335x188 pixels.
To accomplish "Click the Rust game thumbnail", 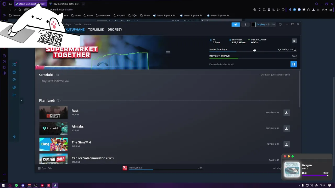I will coord(53,113).
